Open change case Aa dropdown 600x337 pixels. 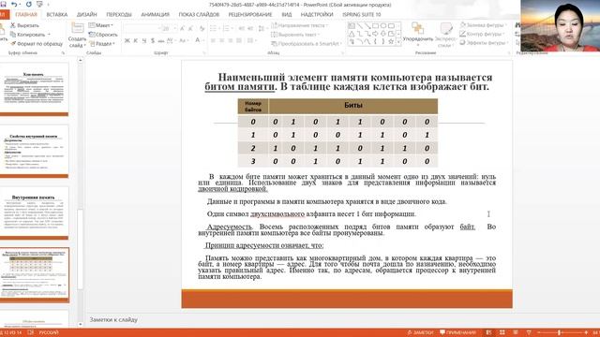tap(183, 40)
